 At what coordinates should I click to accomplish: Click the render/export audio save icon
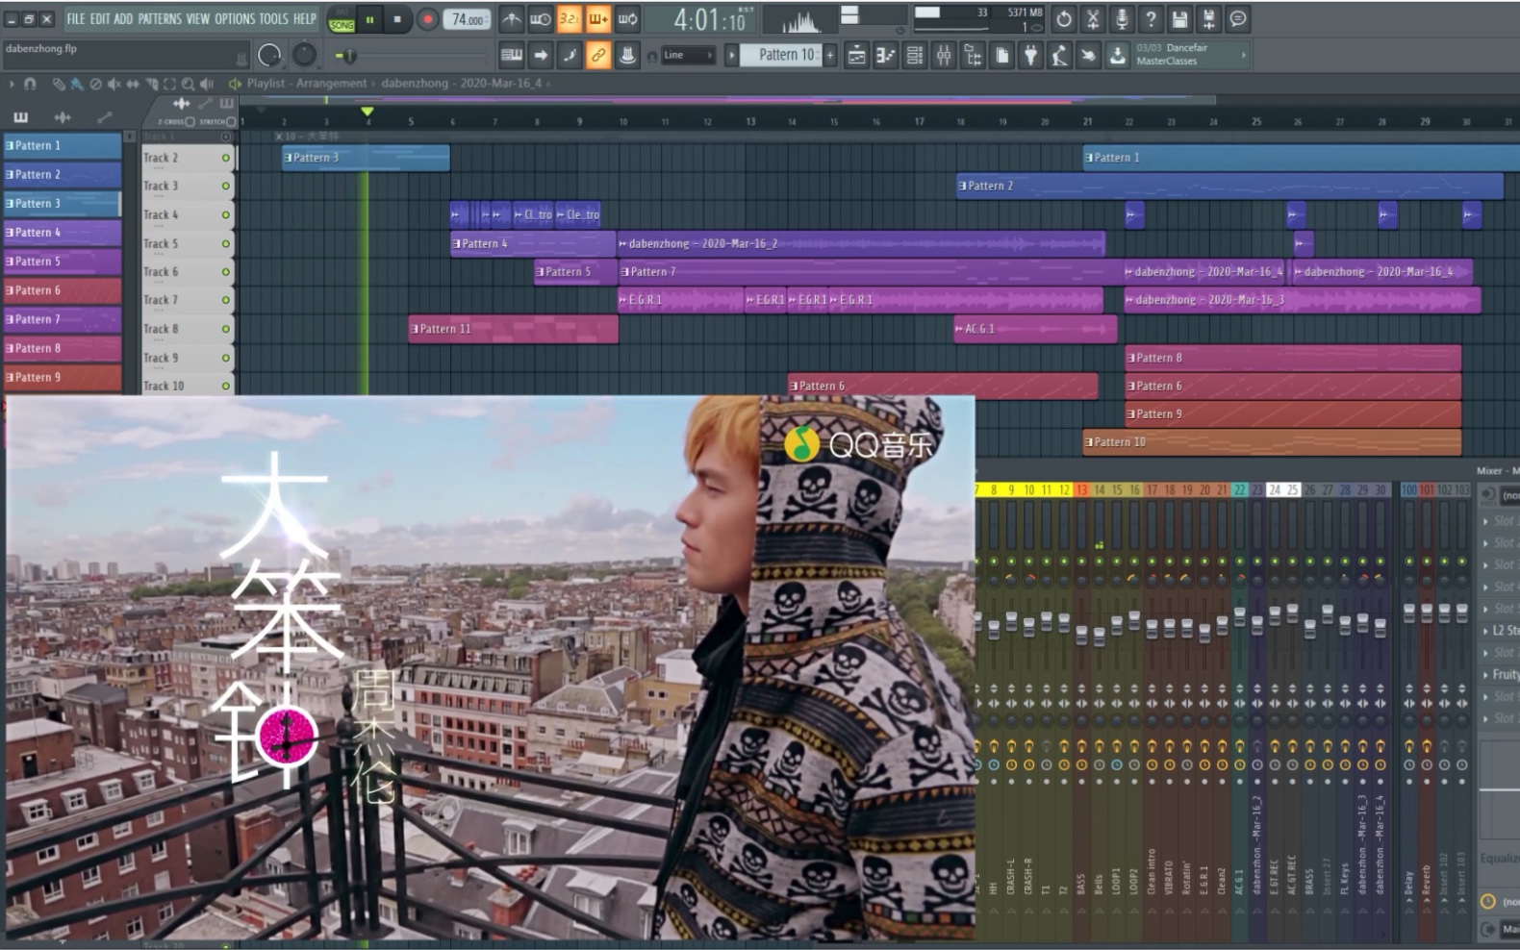pos(1209,18)
